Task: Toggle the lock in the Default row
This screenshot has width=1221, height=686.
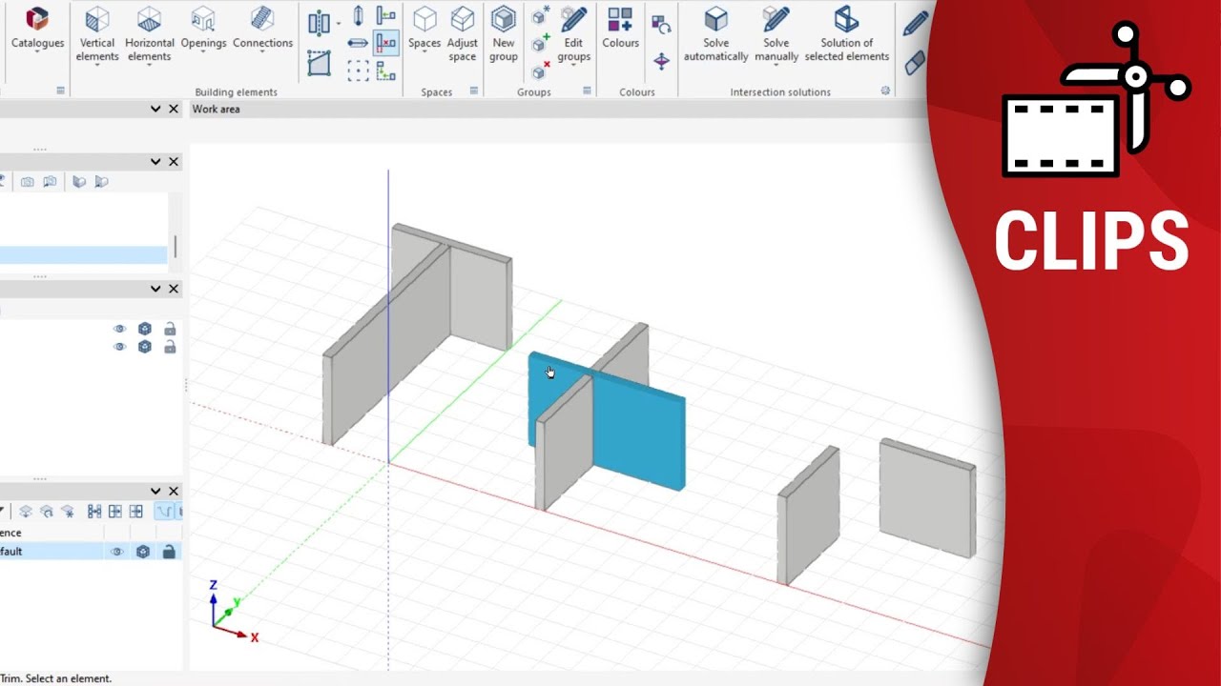Action: [169, 552]
